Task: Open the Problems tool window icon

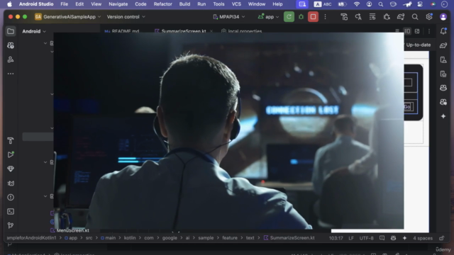Action: click(x=11, y=197)
